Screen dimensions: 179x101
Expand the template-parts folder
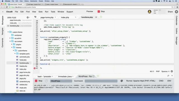click(x=15, y=54)
